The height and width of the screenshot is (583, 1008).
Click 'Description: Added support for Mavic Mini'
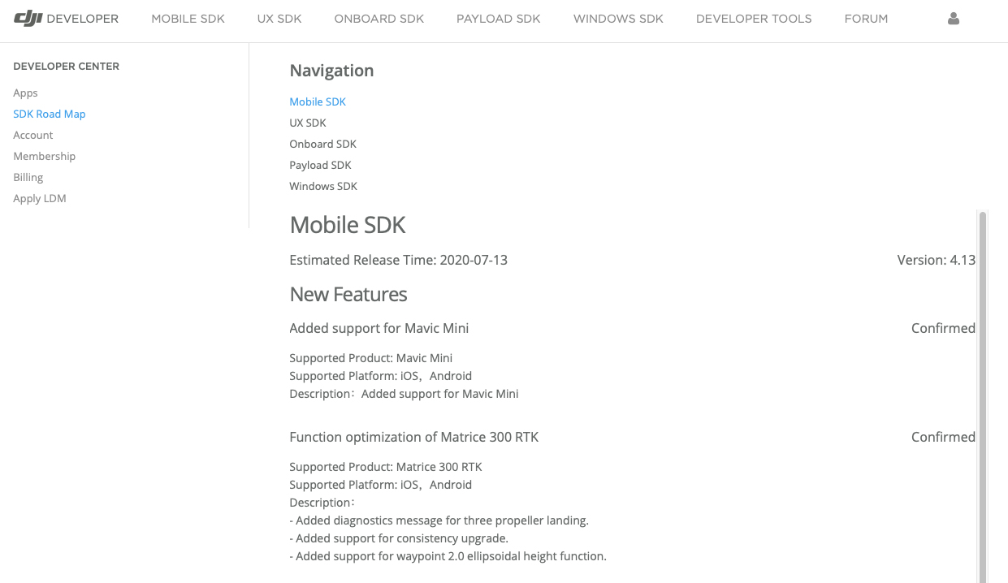[x=404, y=394]
